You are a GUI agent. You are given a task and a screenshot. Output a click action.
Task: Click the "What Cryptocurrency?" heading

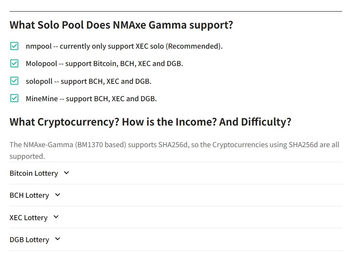coord(150,122)
